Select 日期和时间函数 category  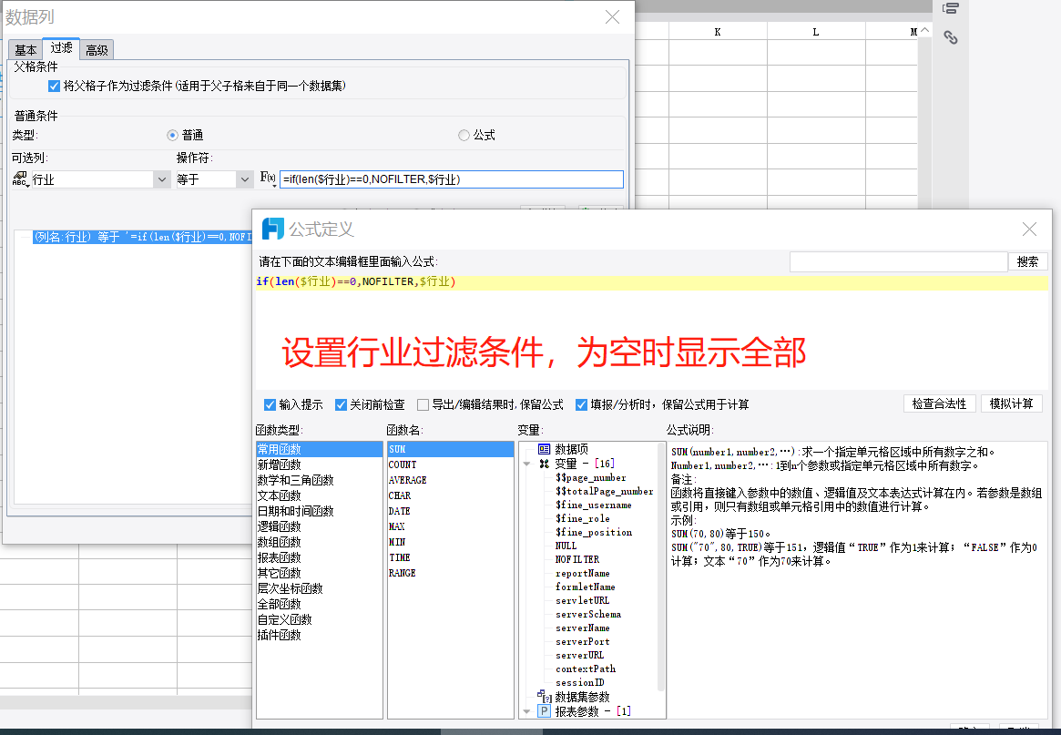coord(320,512)
